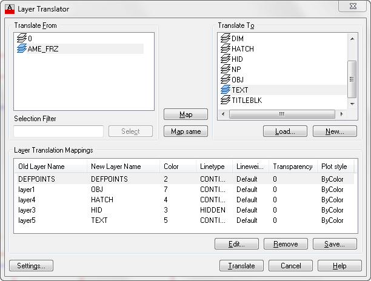Open the Settings dialog
371x281 pixels.
32,266
